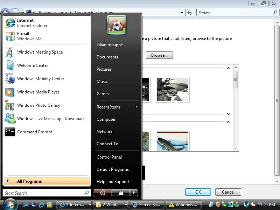Screen dimensions: 280x210
Task: Launch Windows Mobility Center
Action: tap(47, 78)
